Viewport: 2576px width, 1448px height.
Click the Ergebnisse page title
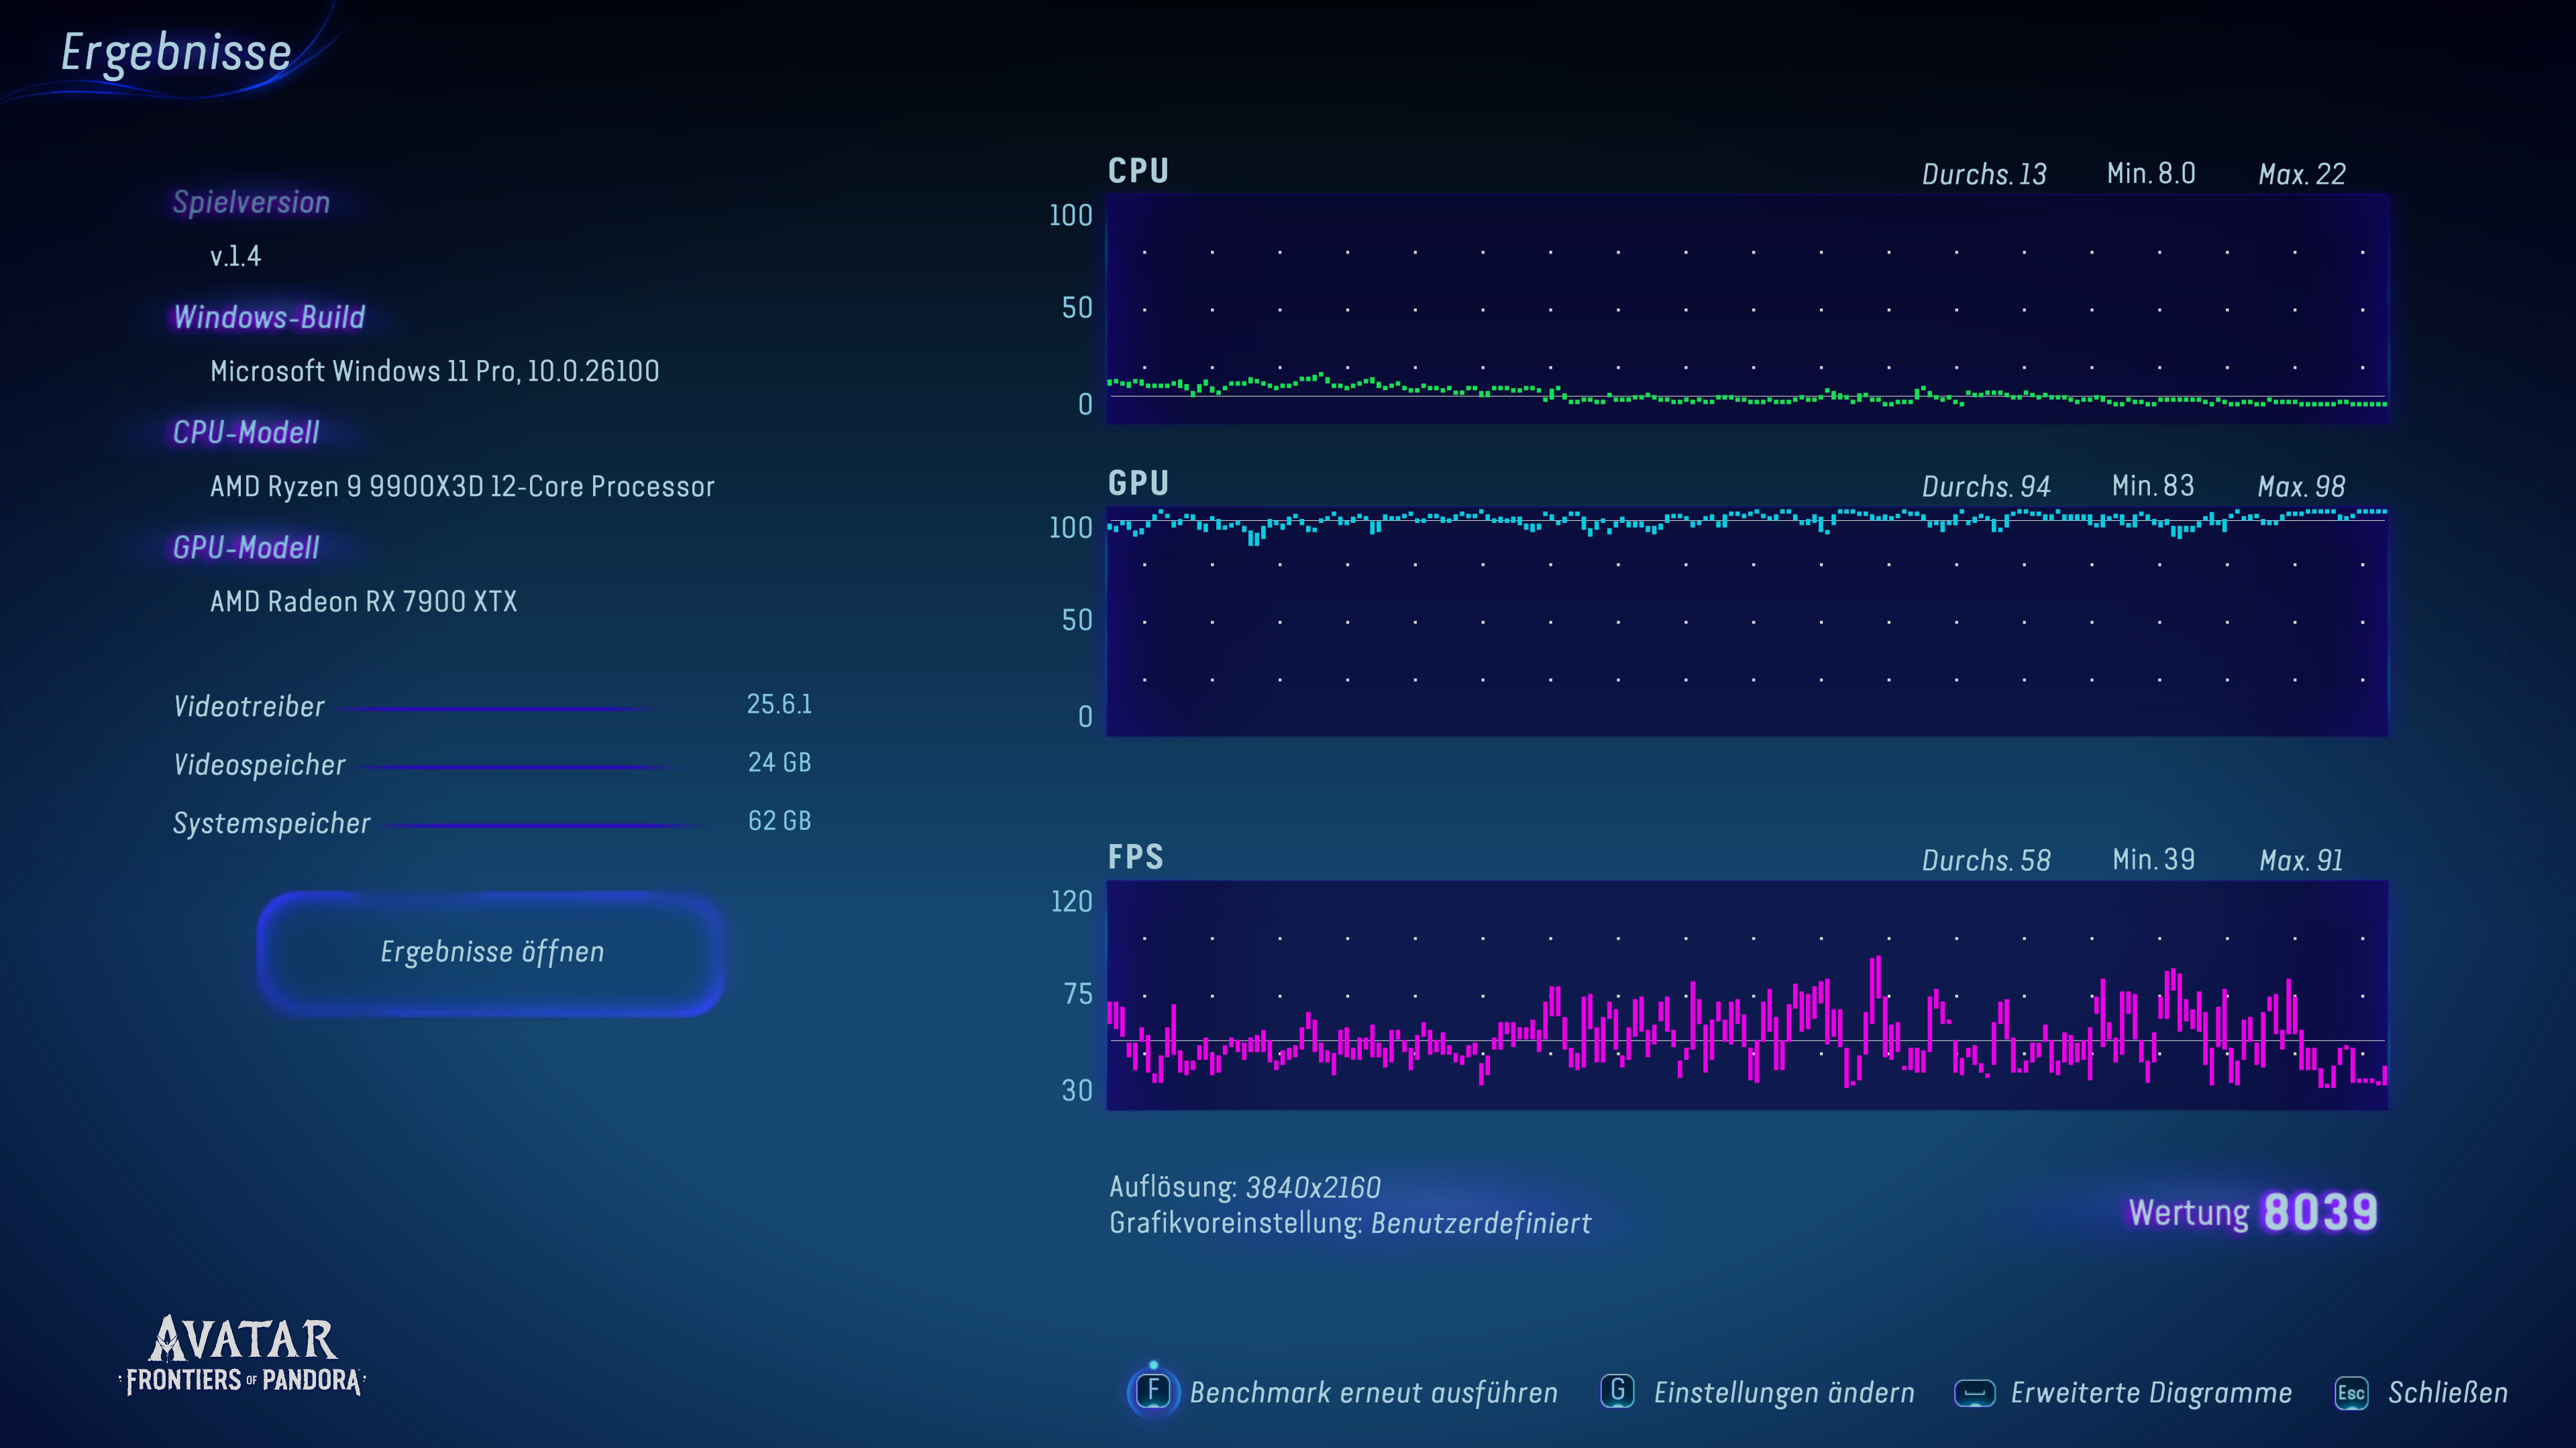176,52
